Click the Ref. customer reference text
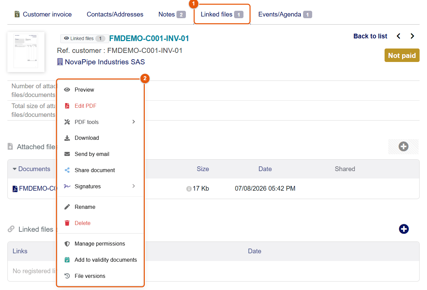427x290 pixels. [120, 51]
